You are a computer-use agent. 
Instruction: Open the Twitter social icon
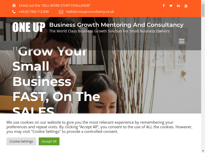pos(171,6)
